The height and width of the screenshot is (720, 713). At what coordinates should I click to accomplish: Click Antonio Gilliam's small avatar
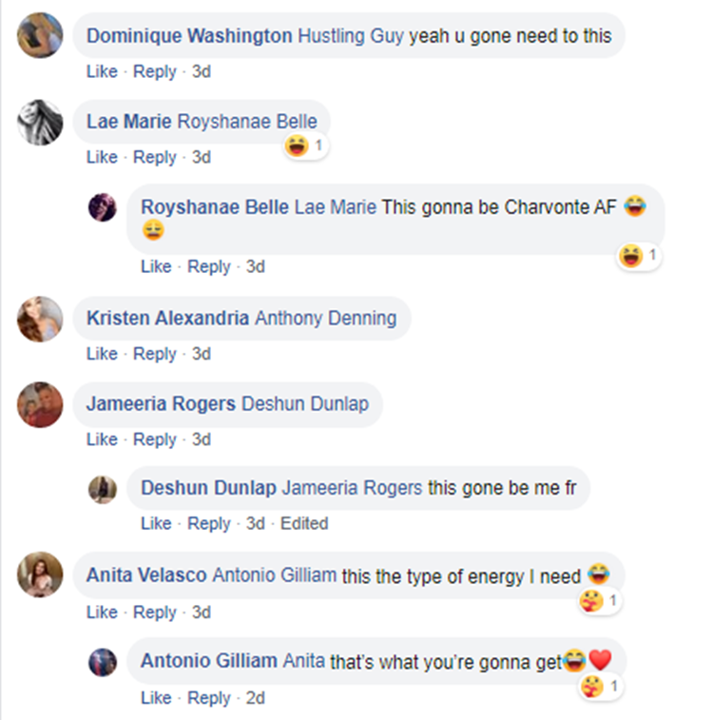[x=103, y=662]
